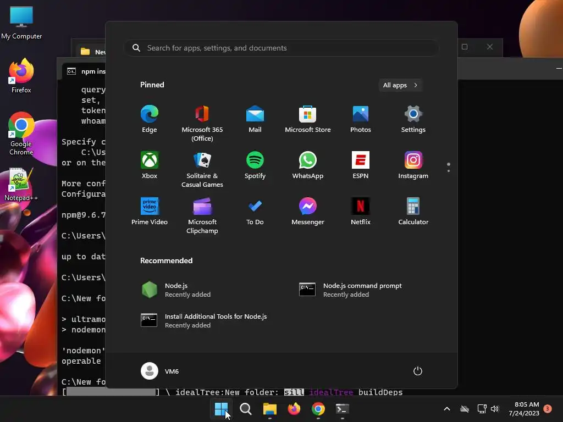
Task: Select the Firefox desktop shortcut
Action: pyautogui.click(x=21, y=76)
